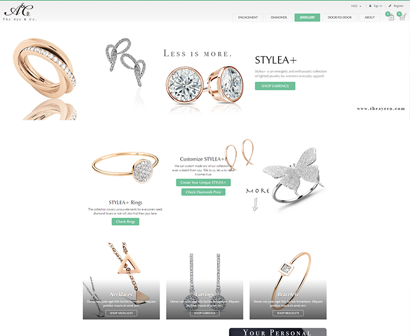
Task: Open the shopping cart icon
Action: 402,17
